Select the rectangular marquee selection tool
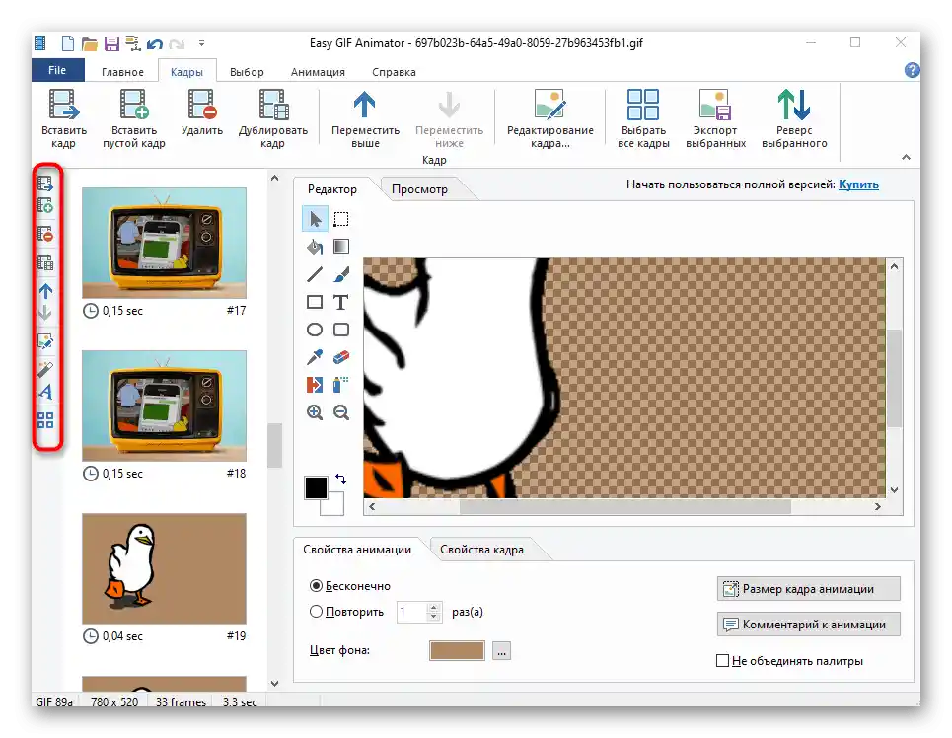 pyautogui.click(x=341, y=219)
